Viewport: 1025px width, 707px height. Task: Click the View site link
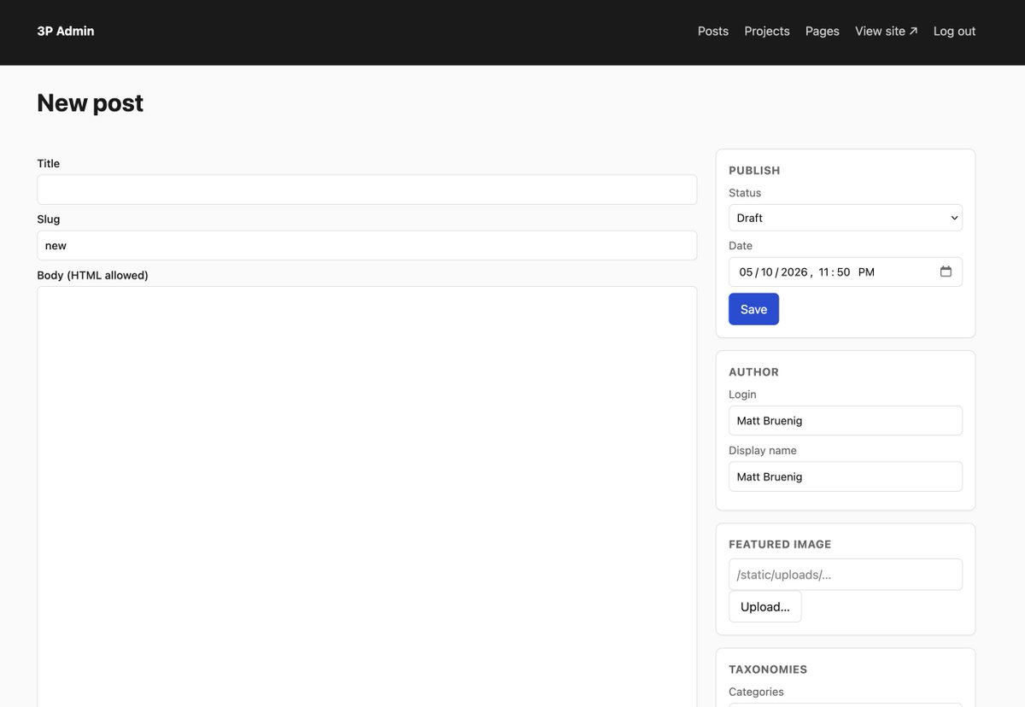point(887,31)
